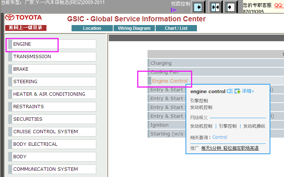Image resolution: width=284 pixels, height=177 pixels.
Task: Select COMMUNICATION SYSTEM category
Action: [52, 169]
